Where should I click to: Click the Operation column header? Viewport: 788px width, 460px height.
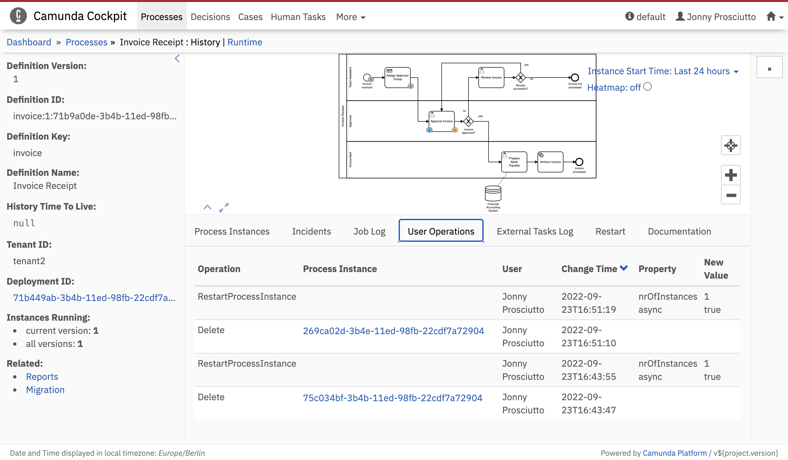[219, 269]
